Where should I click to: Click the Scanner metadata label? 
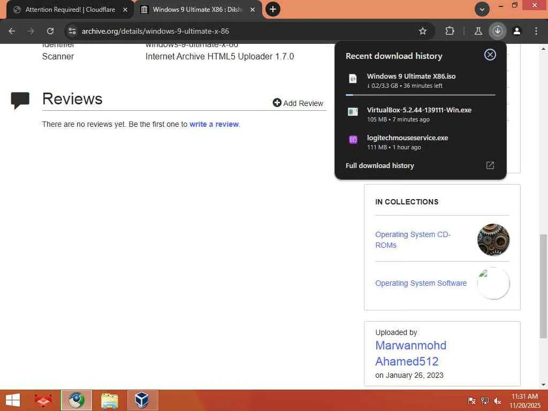pos(58,56)
